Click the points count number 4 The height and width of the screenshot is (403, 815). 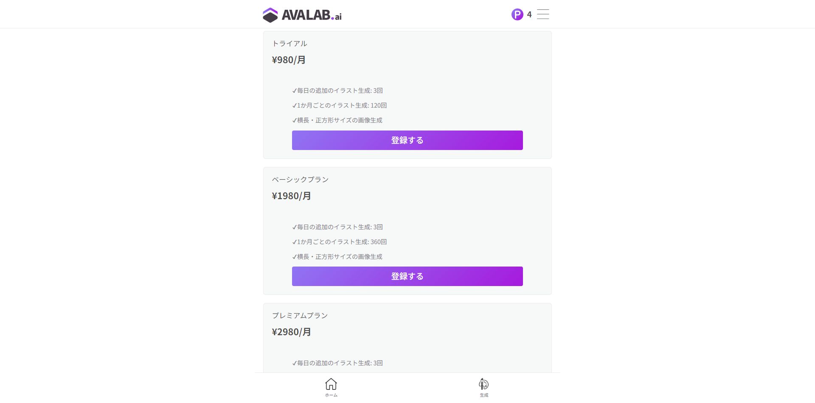(529, 14)
